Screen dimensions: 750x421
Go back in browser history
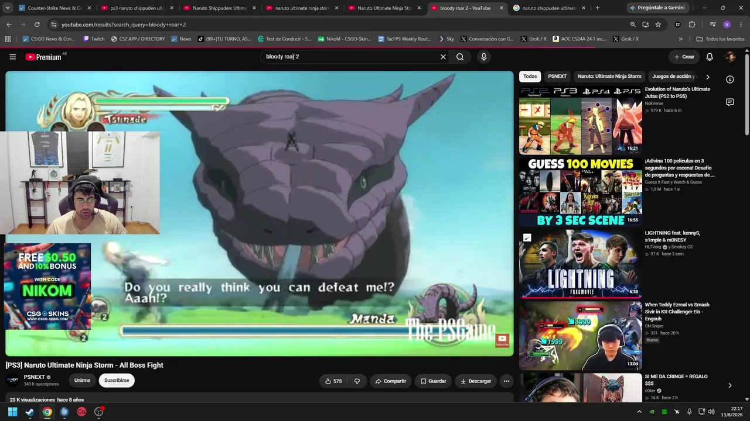pyautogui.click(x=9, y=25)
